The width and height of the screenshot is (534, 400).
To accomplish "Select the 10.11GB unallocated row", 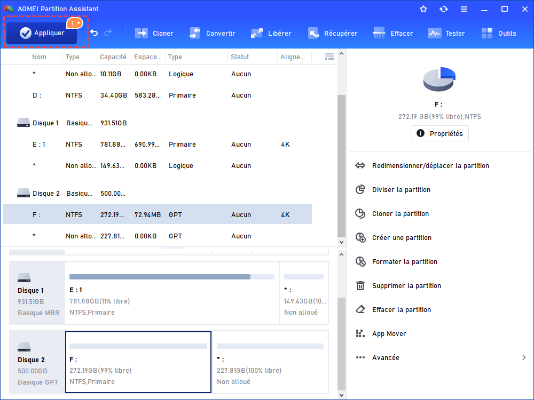I will (x=158, y=74).
